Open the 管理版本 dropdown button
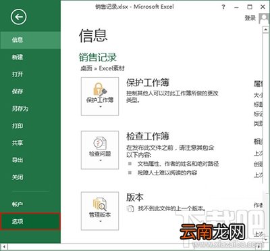Screen dimensions: 270x251 click(100, 211)
